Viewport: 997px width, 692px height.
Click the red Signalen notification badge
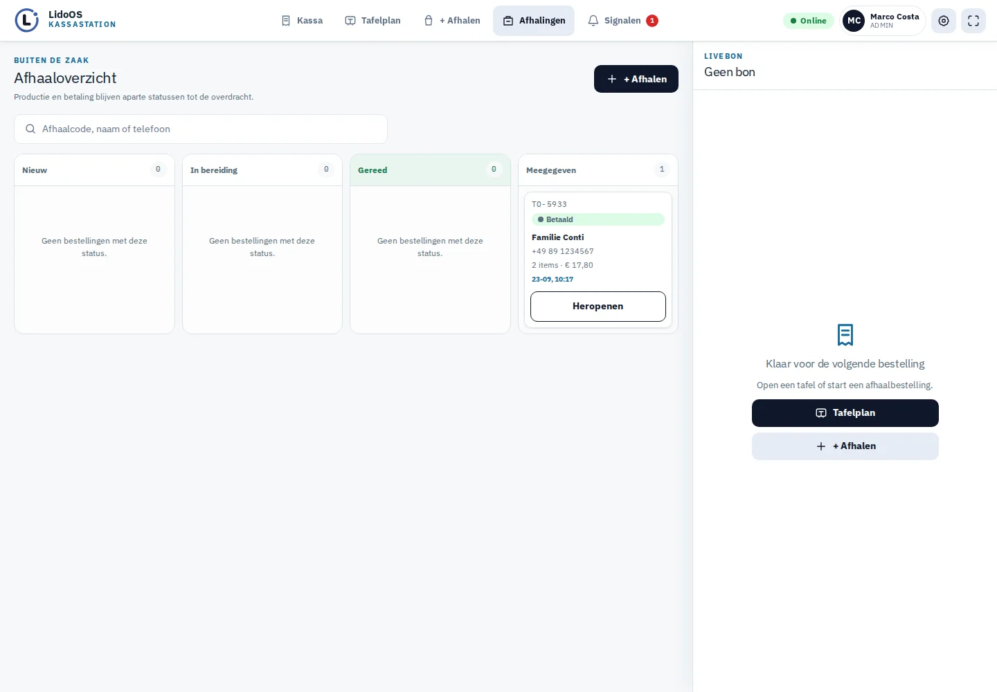(x=652, y=21)
